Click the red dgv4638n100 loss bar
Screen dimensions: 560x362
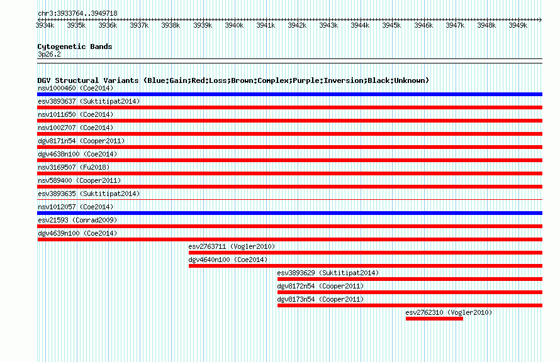(289, 160)
